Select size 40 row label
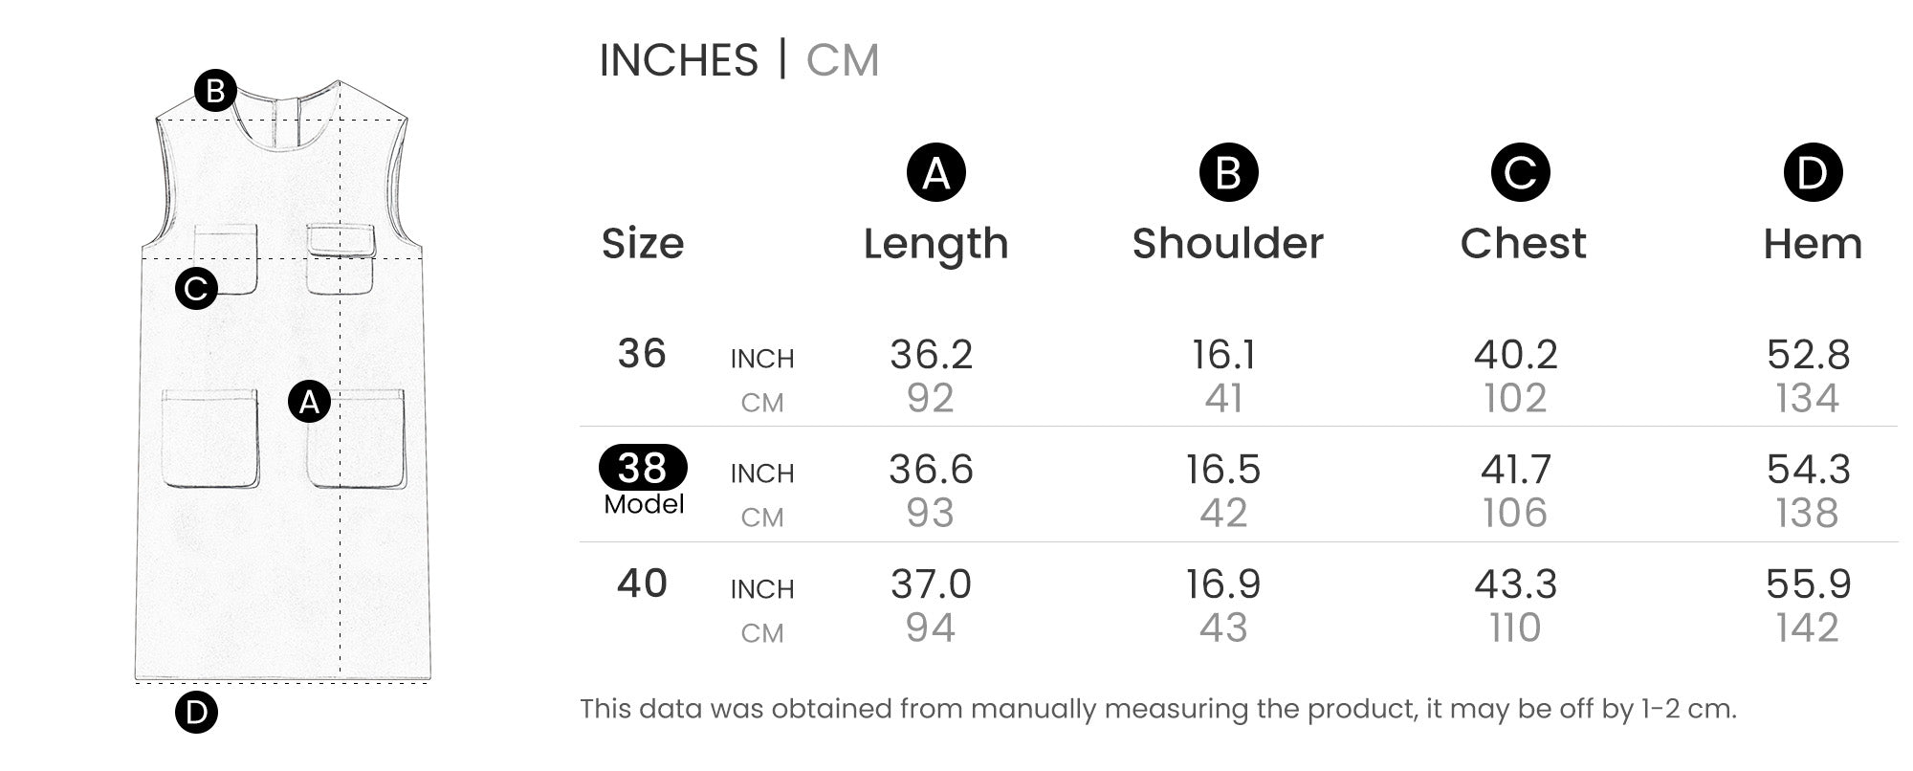The width and height of the screenshot is (1913, 771). pyautogui.click(x=642, y=584)
